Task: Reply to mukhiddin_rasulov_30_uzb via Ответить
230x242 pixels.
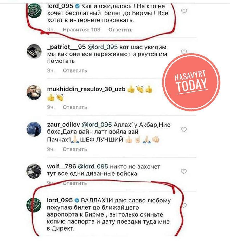Action: tap(75, 107)
